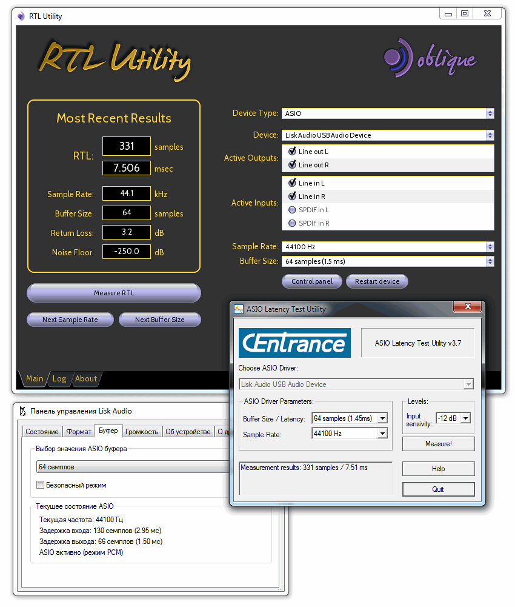Open the 64 samples (1.5 ms) Buffer Size dropdown
The width and height of the screenshot is (515, 607).
pos(388,261)
